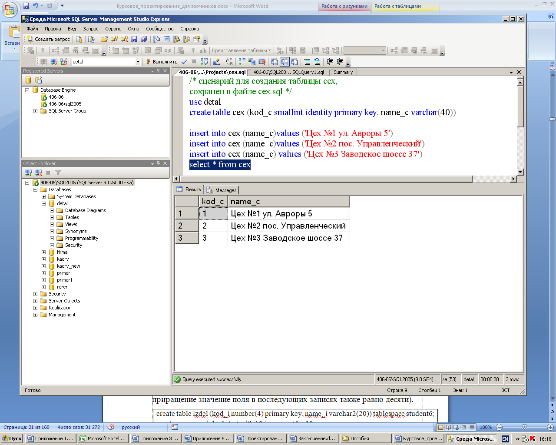Expand the Programmability folder

pos(52,238)
